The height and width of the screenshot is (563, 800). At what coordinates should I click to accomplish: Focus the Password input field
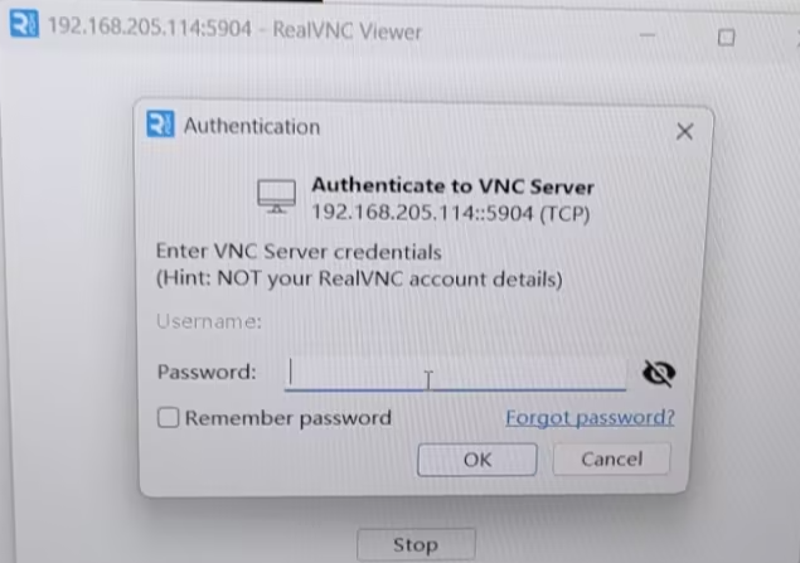point(455,373)
